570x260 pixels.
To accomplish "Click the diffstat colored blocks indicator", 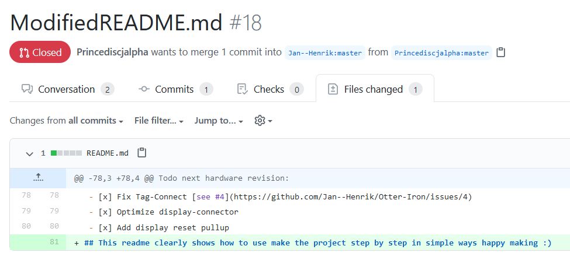I will click(x=66, y=153).
